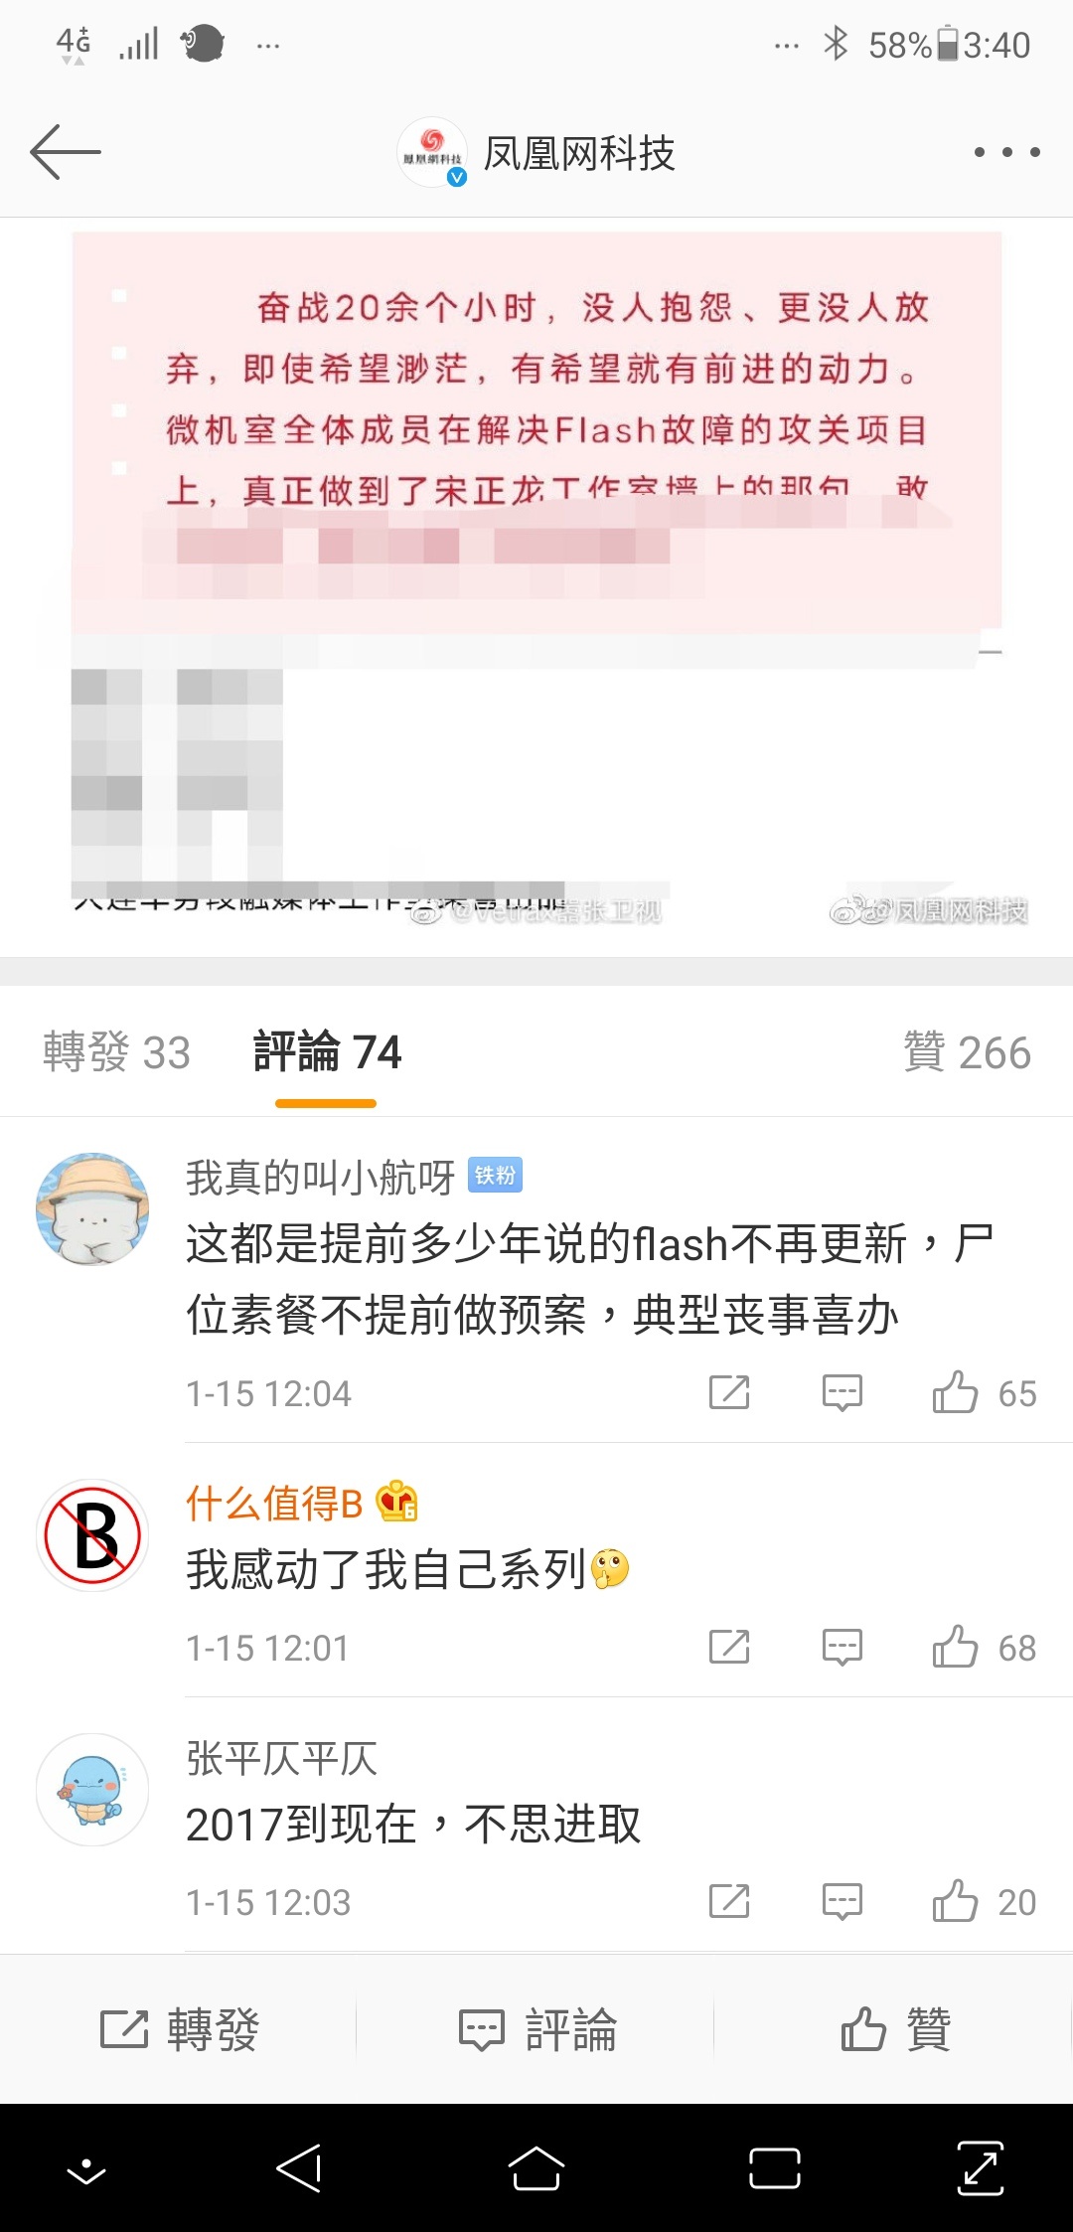Repost the 2017到现在 comment
1073x2232 pixels.
tap(729, 1902)
